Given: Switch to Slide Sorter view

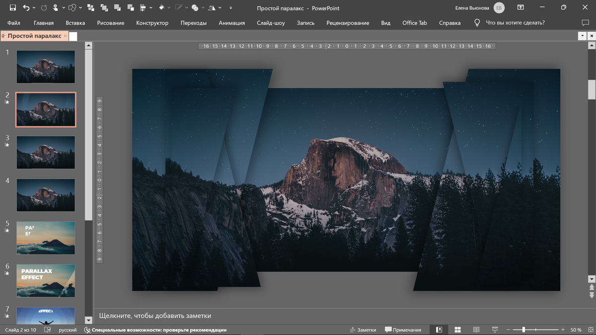Looking at the screenshot, I should (457, 330).
